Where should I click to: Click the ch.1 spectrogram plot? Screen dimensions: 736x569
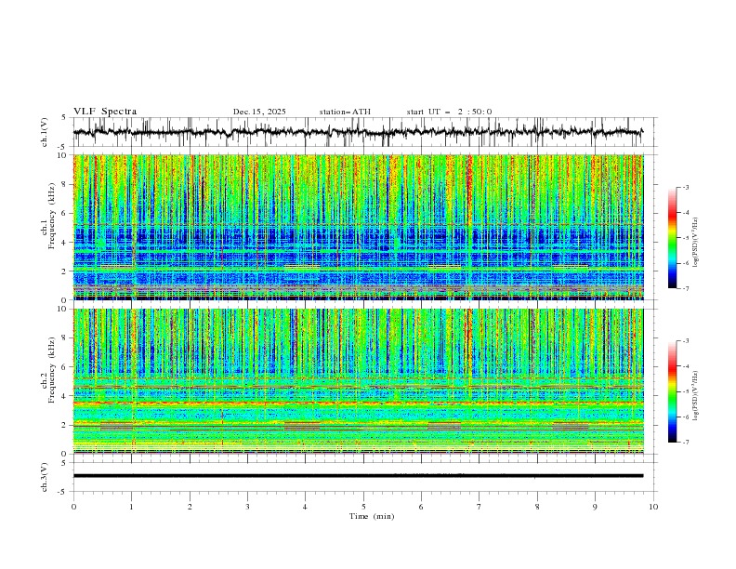(362, 227)
